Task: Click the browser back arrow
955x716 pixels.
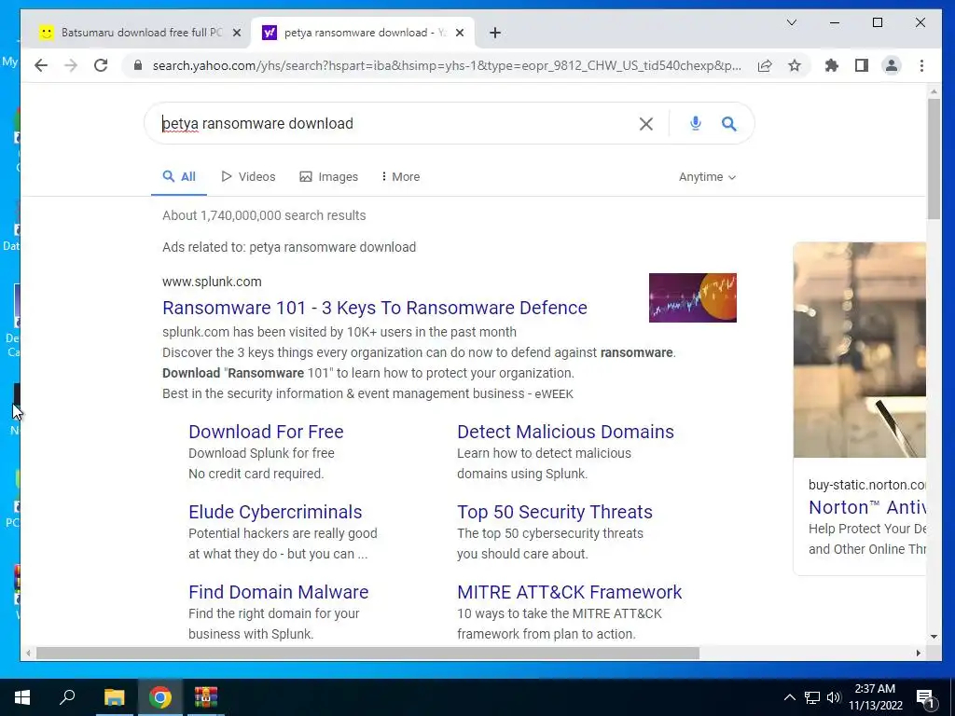Action: click(41, 65)
